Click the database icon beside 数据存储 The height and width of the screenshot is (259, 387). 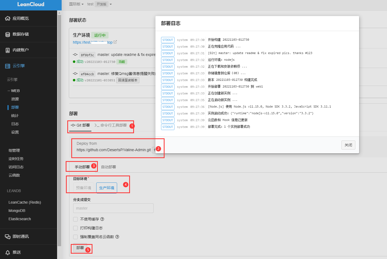(x=8, y=35)
